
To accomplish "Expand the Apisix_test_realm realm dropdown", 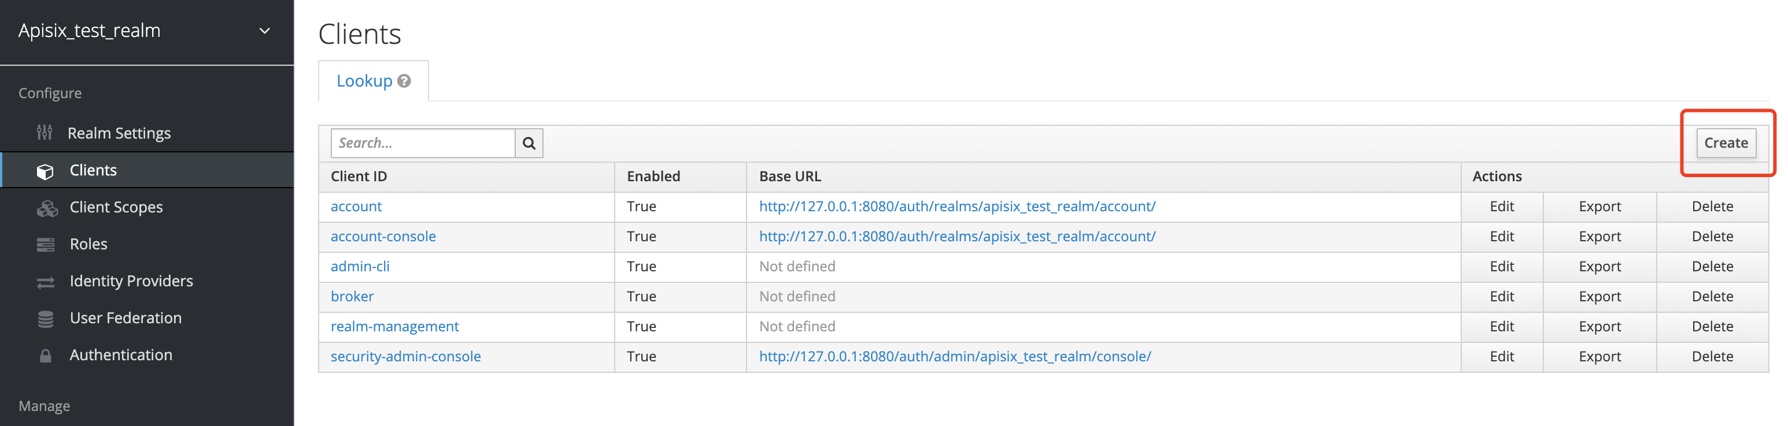I will tap(264, 31).
